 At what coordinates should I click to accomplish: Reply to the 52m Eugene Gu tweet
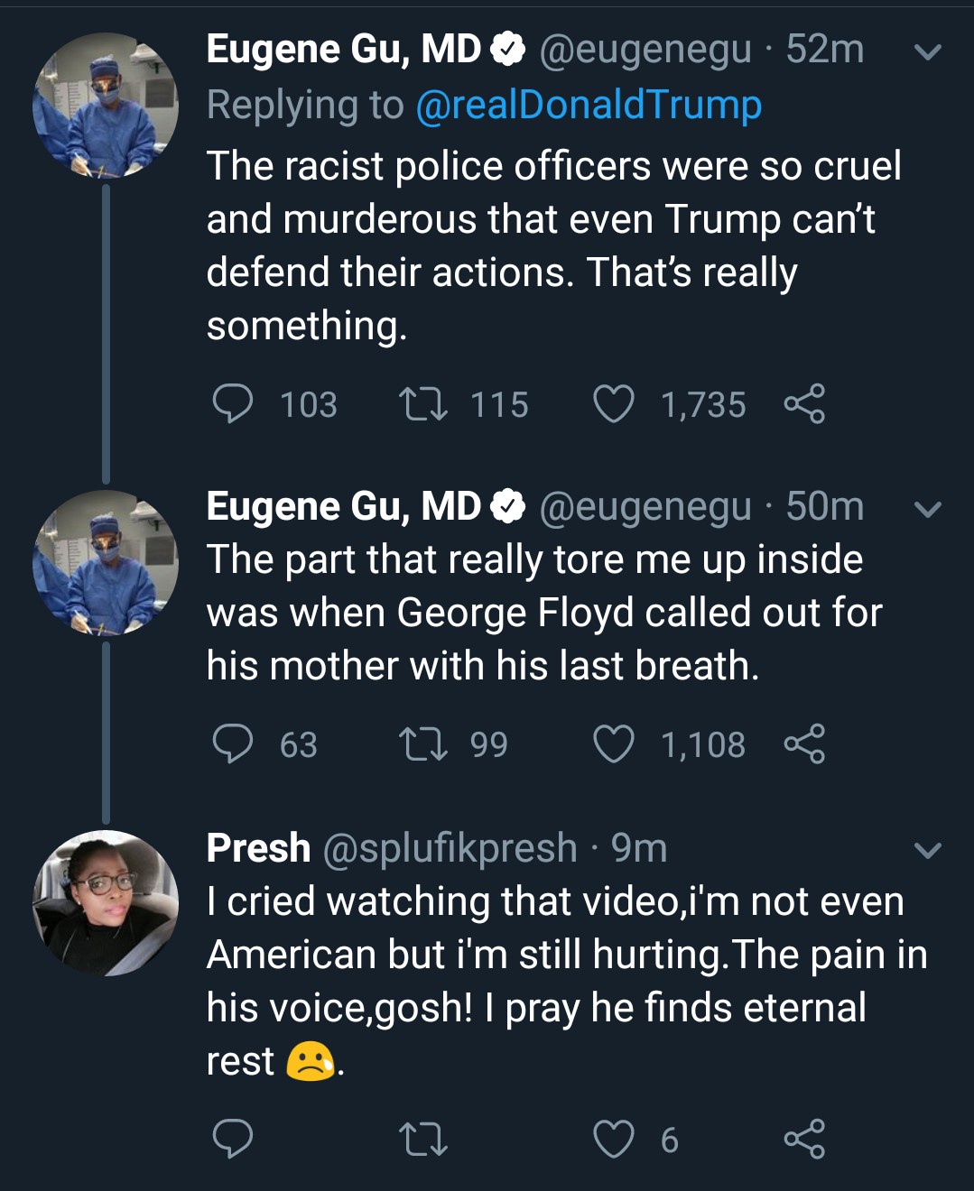232,404
